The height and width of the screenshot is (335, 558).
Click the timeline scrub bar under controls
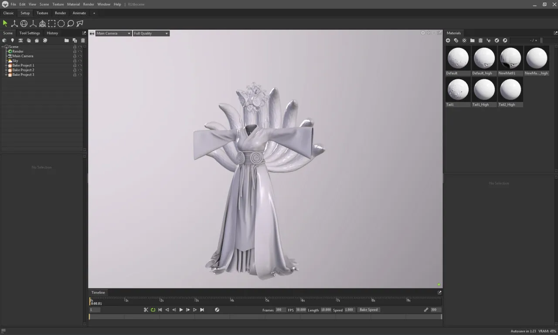point(265,317)
